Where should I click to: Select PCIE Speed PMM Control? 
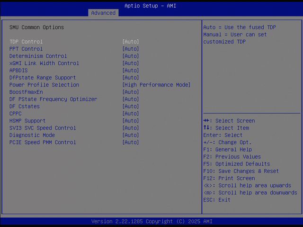43,142
